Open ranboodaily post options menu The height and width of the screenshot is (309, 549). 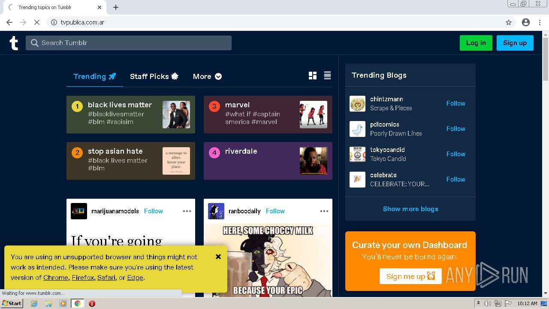(324, 211)
